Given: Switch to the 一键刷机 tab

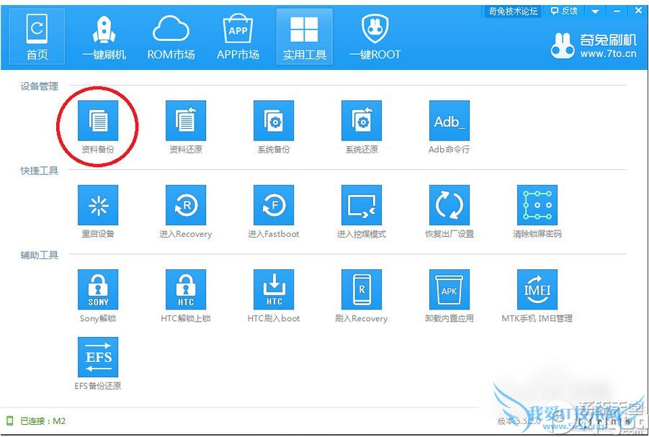Looking at the screenshot, I should [104, 37].
